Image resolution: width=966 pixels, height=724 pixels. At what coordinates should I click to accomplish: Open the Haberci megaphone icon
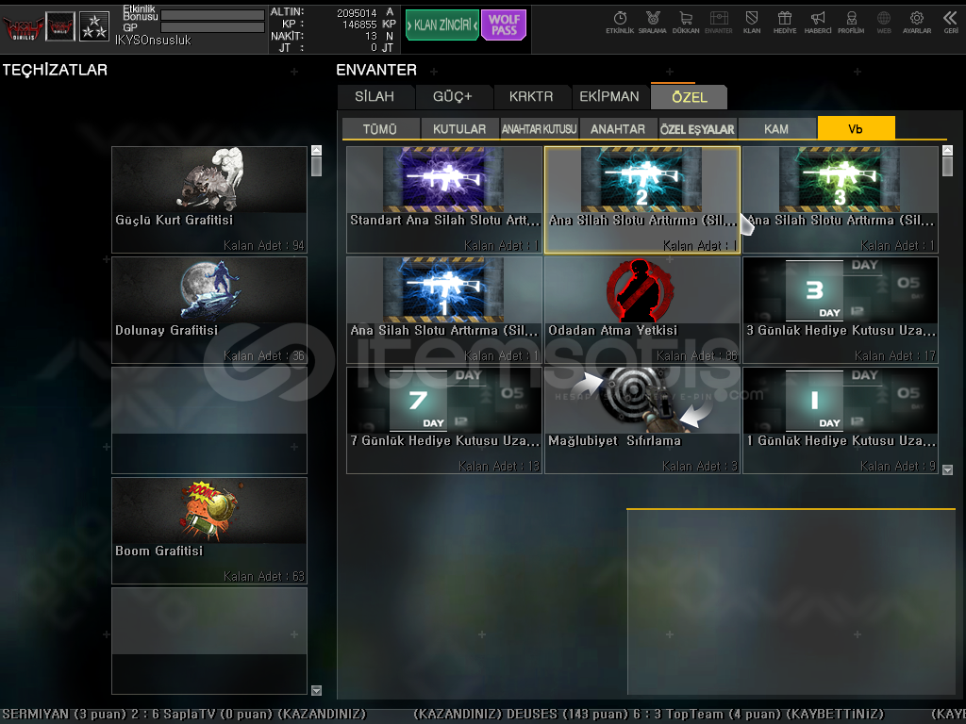pos(818,22)
